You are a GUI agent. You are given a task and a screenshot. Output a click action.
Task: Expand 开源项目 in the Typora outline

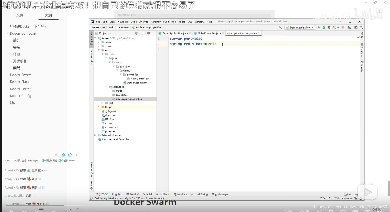click(x=11, y=61)
